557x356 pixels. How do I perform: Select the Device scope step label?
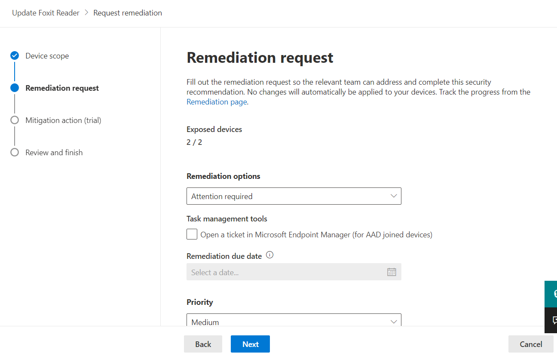[47, 56]
